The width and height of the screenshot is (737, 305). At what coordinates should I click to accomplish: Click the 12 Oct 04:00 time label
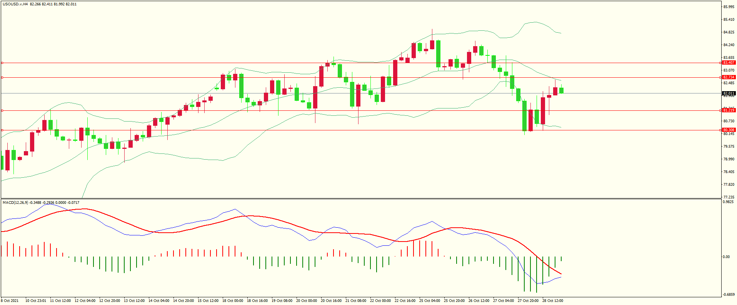tap(85, 301)
